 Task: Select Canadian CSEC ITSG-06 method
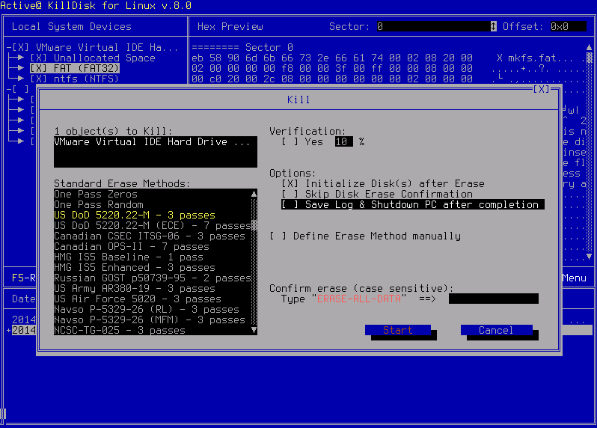[x=153, y=236]
